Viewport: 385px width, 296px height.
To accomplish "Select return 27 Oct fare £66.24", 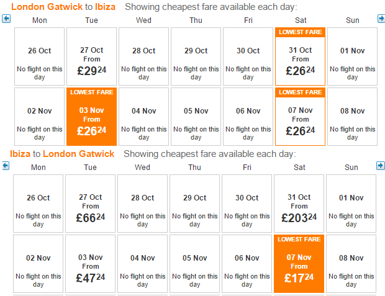I will click(91, 204).
